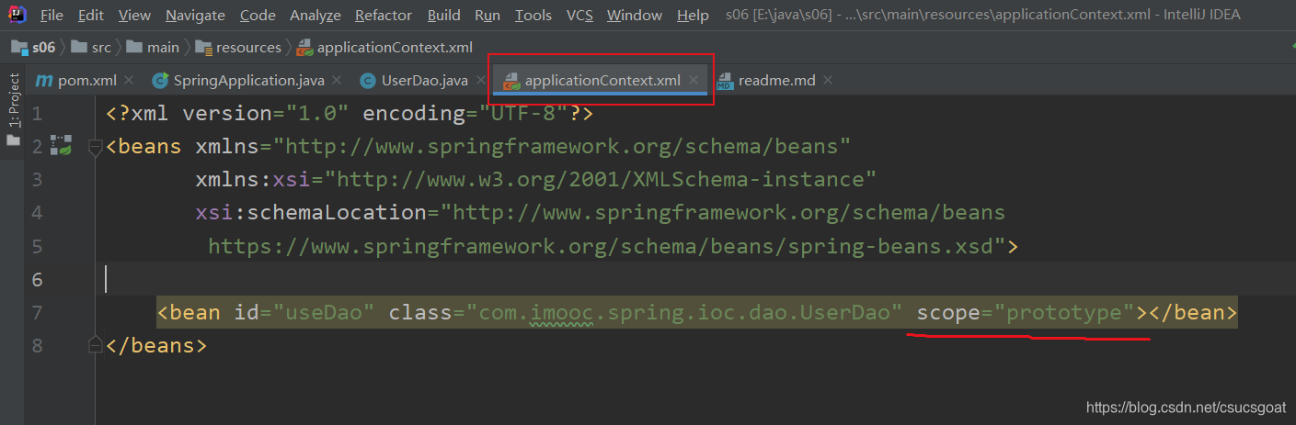Open the Code menu
The height and width of the screenshot is (425, 1296).
pos(258,15)
